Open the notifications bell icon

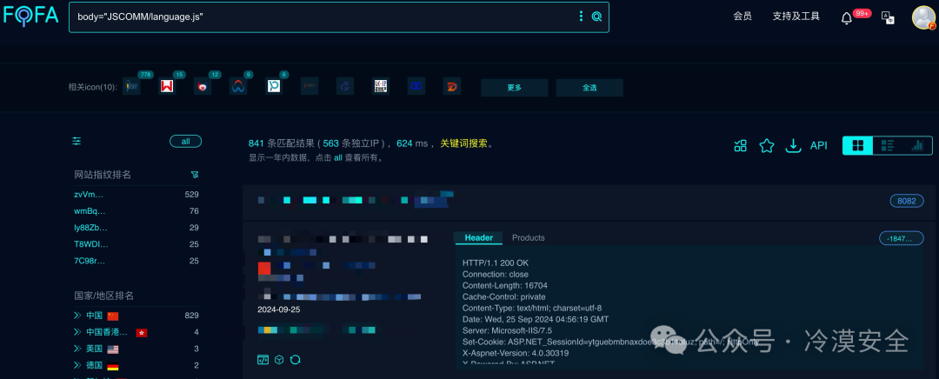point(846,18)
